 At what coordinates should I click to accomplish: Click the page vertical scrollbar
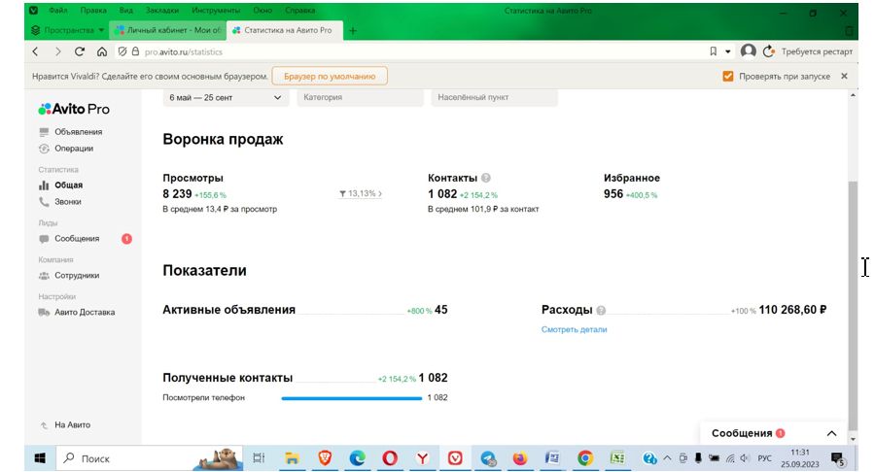tap(852, 305)
